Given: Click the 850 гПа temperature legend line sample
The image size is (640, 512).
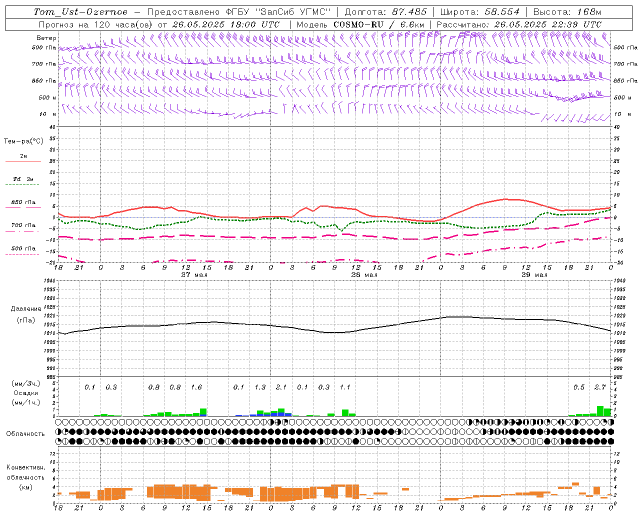Looking at the screenshot, I should (x=23, y=207).
